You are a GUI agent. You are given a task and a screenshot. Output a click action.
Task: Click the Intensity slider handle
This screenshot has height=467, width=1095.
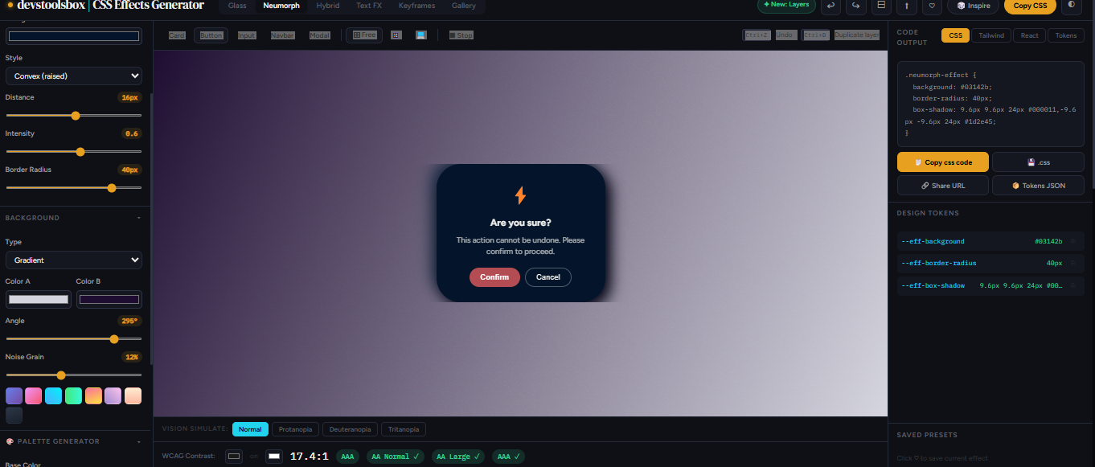tap(80, 152)
